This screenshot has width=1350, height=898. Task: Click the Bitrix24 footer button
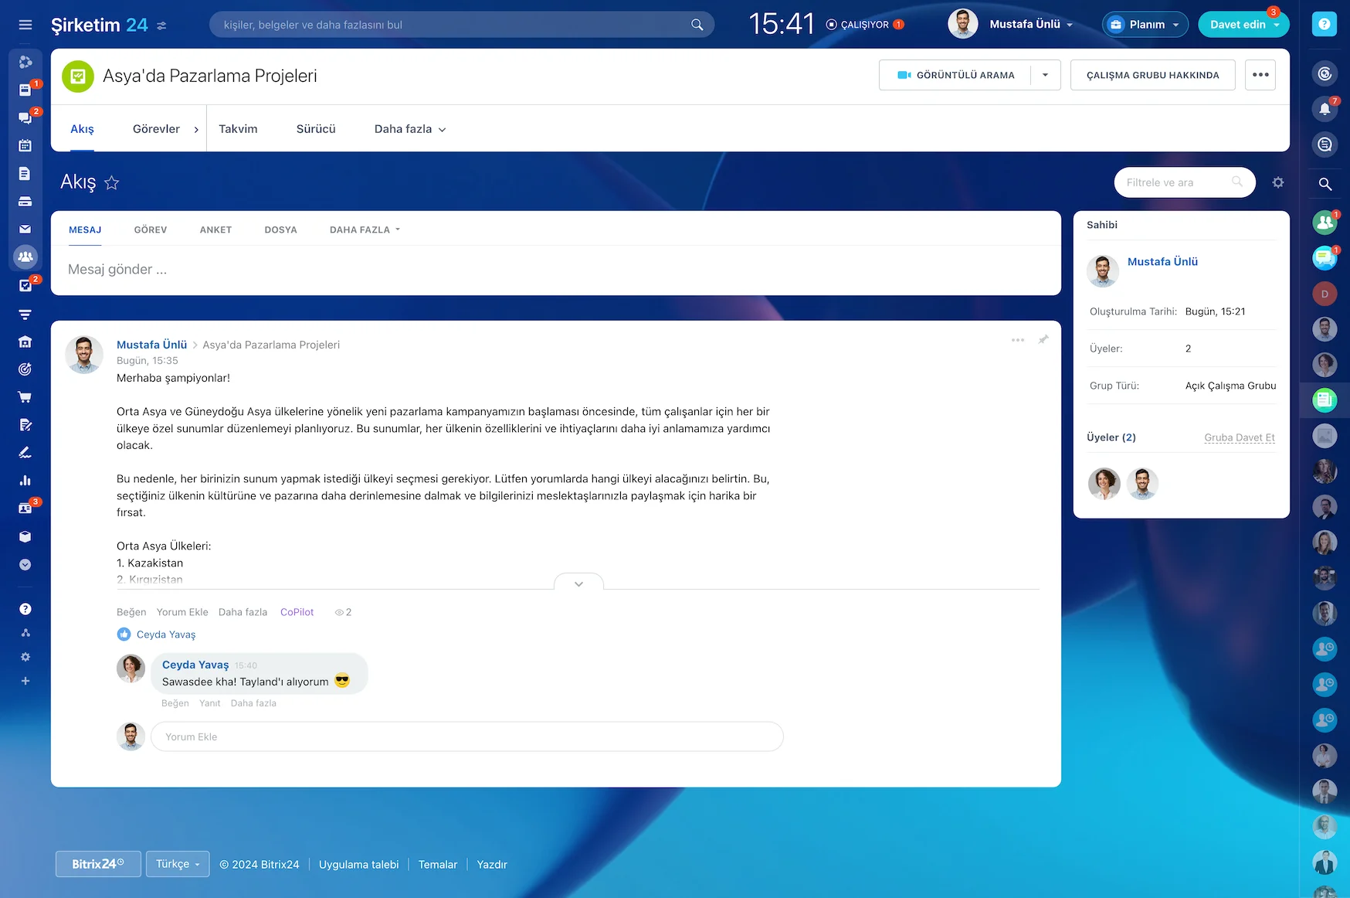98,864
